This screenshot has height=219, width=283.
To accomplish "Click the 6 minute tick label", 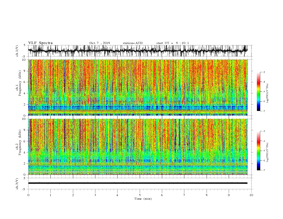I will click(x=162, y=195).
